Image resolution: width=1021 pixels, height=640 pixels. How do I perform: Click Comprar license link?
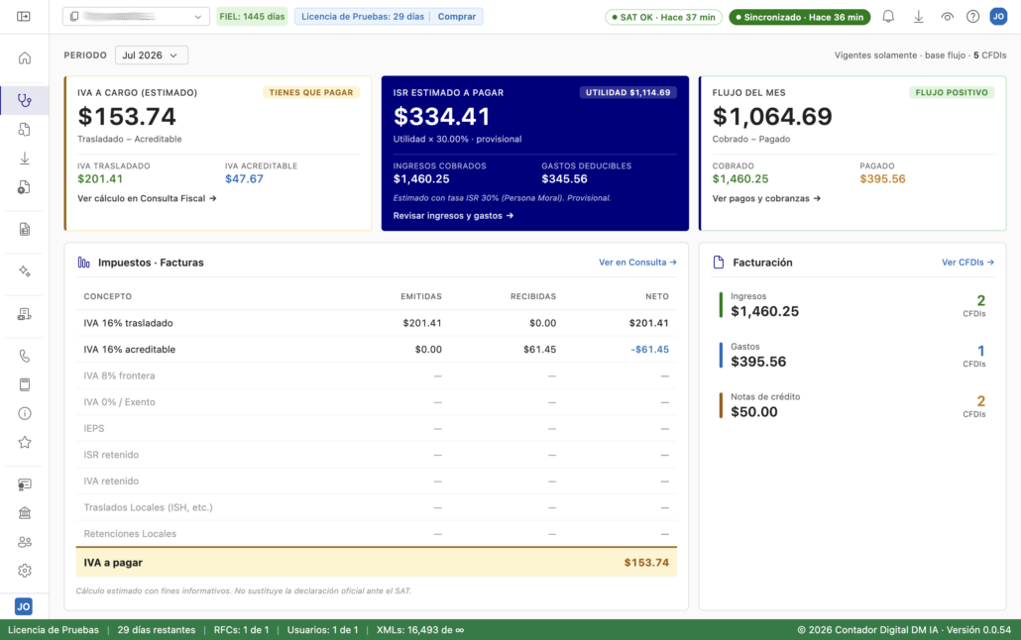click(x=456, y=16)
